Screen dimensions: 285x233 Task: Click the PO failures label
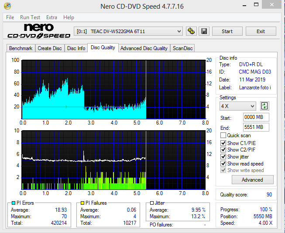pyautogui.click(x=161, y=225)
